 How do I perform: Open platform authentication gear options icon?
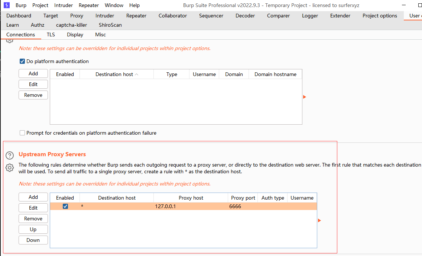tap(9, 41)
